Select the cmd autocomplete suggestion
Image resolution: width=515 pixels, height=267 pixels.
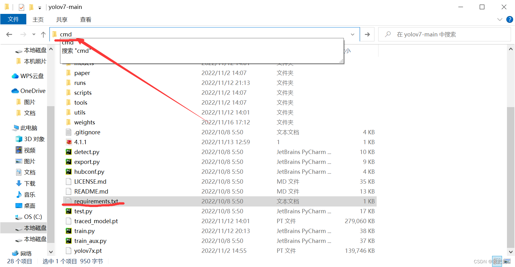[202, 43]
